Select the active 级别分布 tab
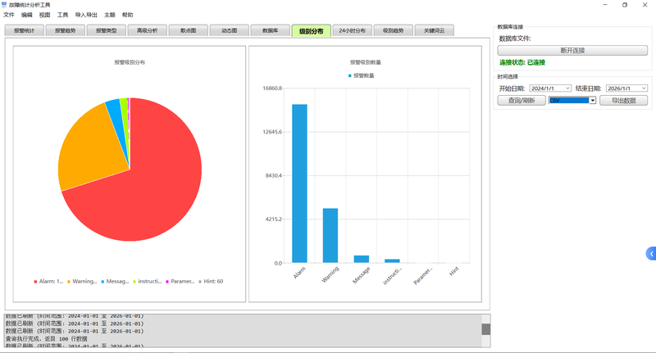The height and width of the screenshot is (353, 656). (312, 30)
